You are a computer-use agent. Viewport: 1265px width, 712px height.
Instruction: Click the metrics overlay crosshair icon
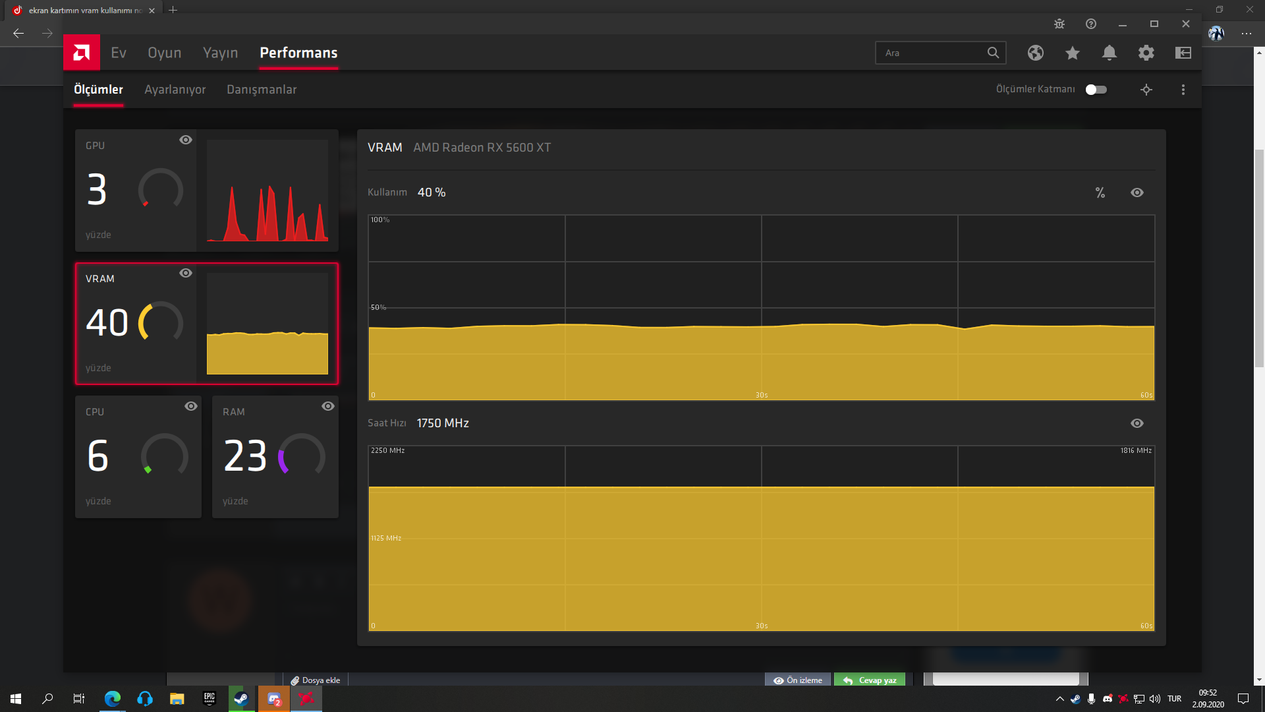(x=1146, y=90)
